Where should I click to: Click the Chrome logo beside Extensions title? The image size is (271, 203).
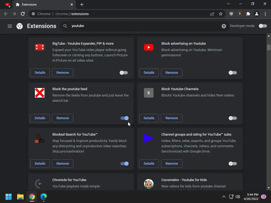point(20,26)
